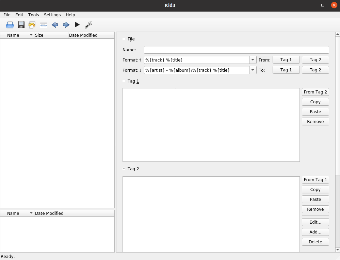This screenshot has width=340, height=260.
Task: Open the Format from dropdown arrow
Action: 253,59
